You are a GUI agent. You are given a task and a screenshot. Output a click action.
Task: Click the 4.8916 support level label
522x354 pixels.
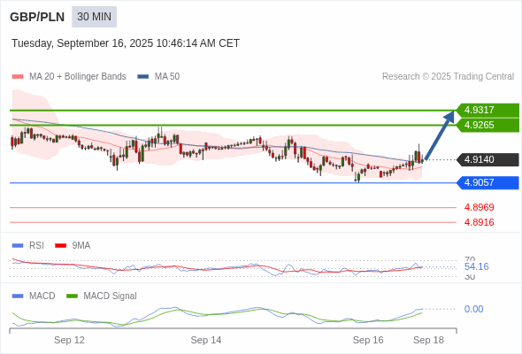tap(479, 222)
